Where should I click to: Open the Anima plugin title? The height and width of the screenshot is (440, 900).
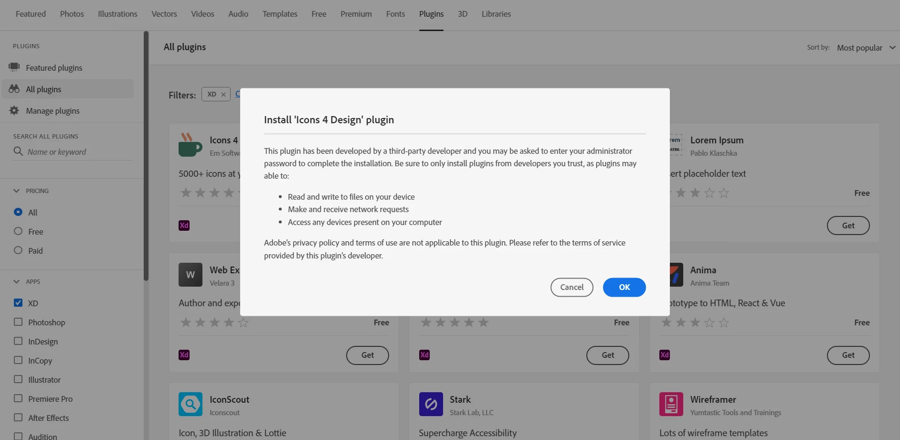pyautogui.click(x=703, y=270)
